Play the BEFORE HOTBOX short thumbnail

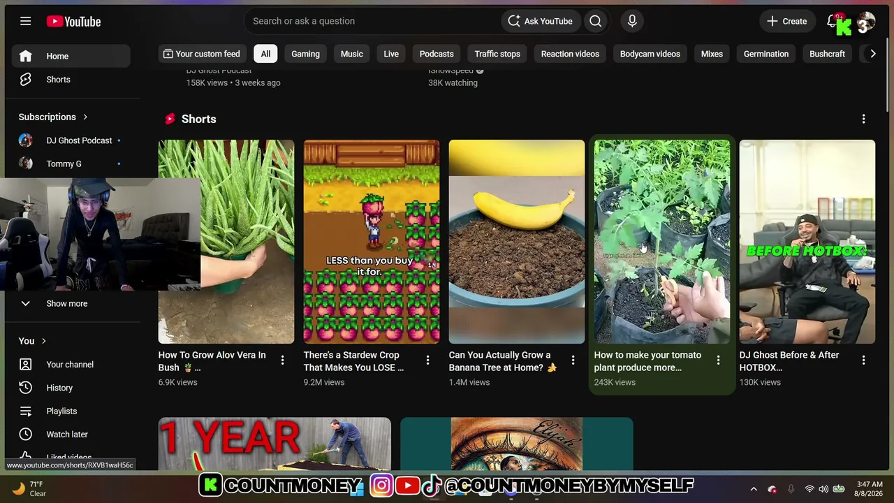click(x=807, y=242)
